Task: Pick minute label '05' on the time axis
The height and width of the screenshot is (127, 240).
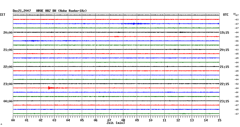Action: [82, 120]
